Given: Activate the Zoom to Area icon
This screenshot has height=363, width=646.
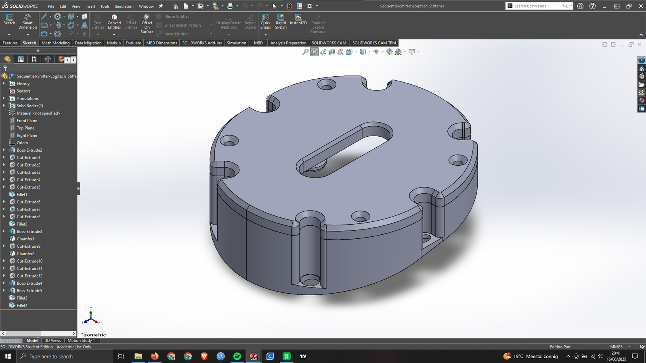Looking at the screenshot, I should pyautogui.click(x=314, y=52).
